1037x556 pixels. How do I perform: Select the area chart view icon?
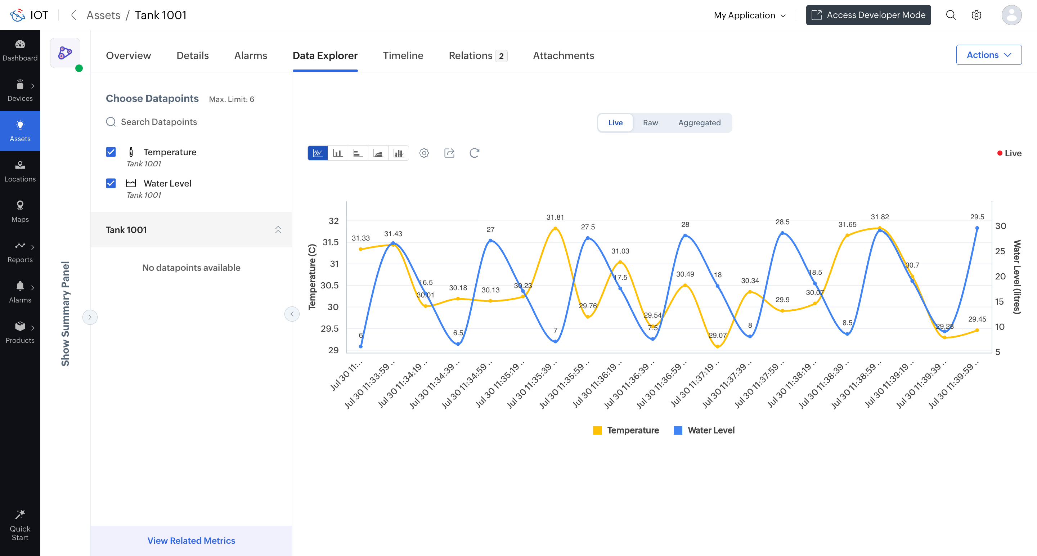click(378, 153)
